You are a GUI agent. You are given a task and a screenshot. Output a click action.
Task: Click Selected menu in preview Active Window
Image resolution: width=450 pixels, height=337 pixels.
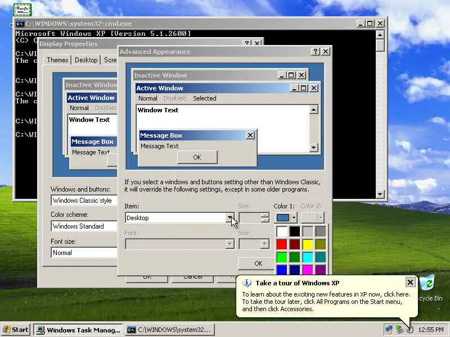click(x=205, y=98)
